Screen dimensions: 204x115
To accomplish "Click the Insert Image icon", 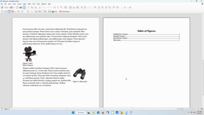I will [x=70, y=7].
